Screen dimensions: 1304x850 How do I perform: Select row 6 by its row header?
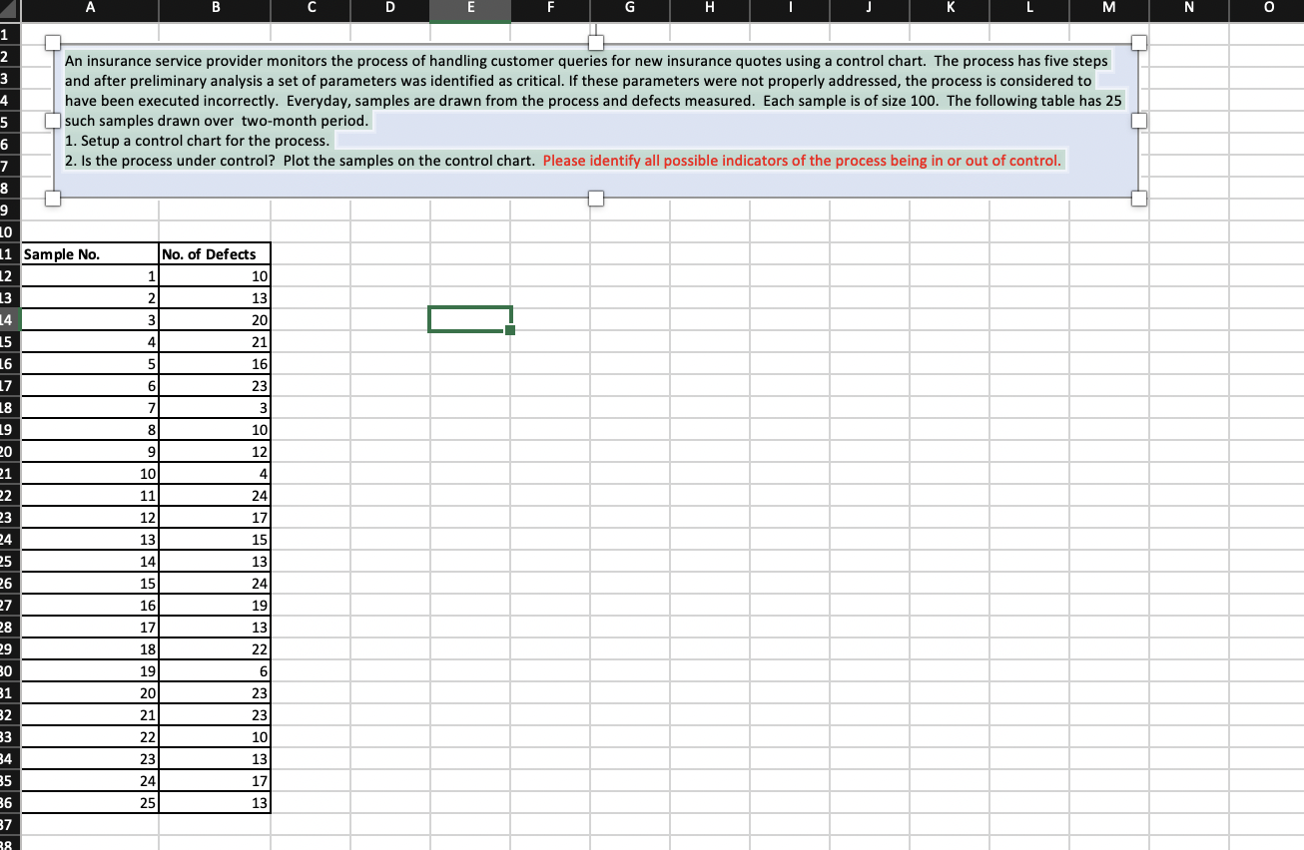[x=10, y=145]
